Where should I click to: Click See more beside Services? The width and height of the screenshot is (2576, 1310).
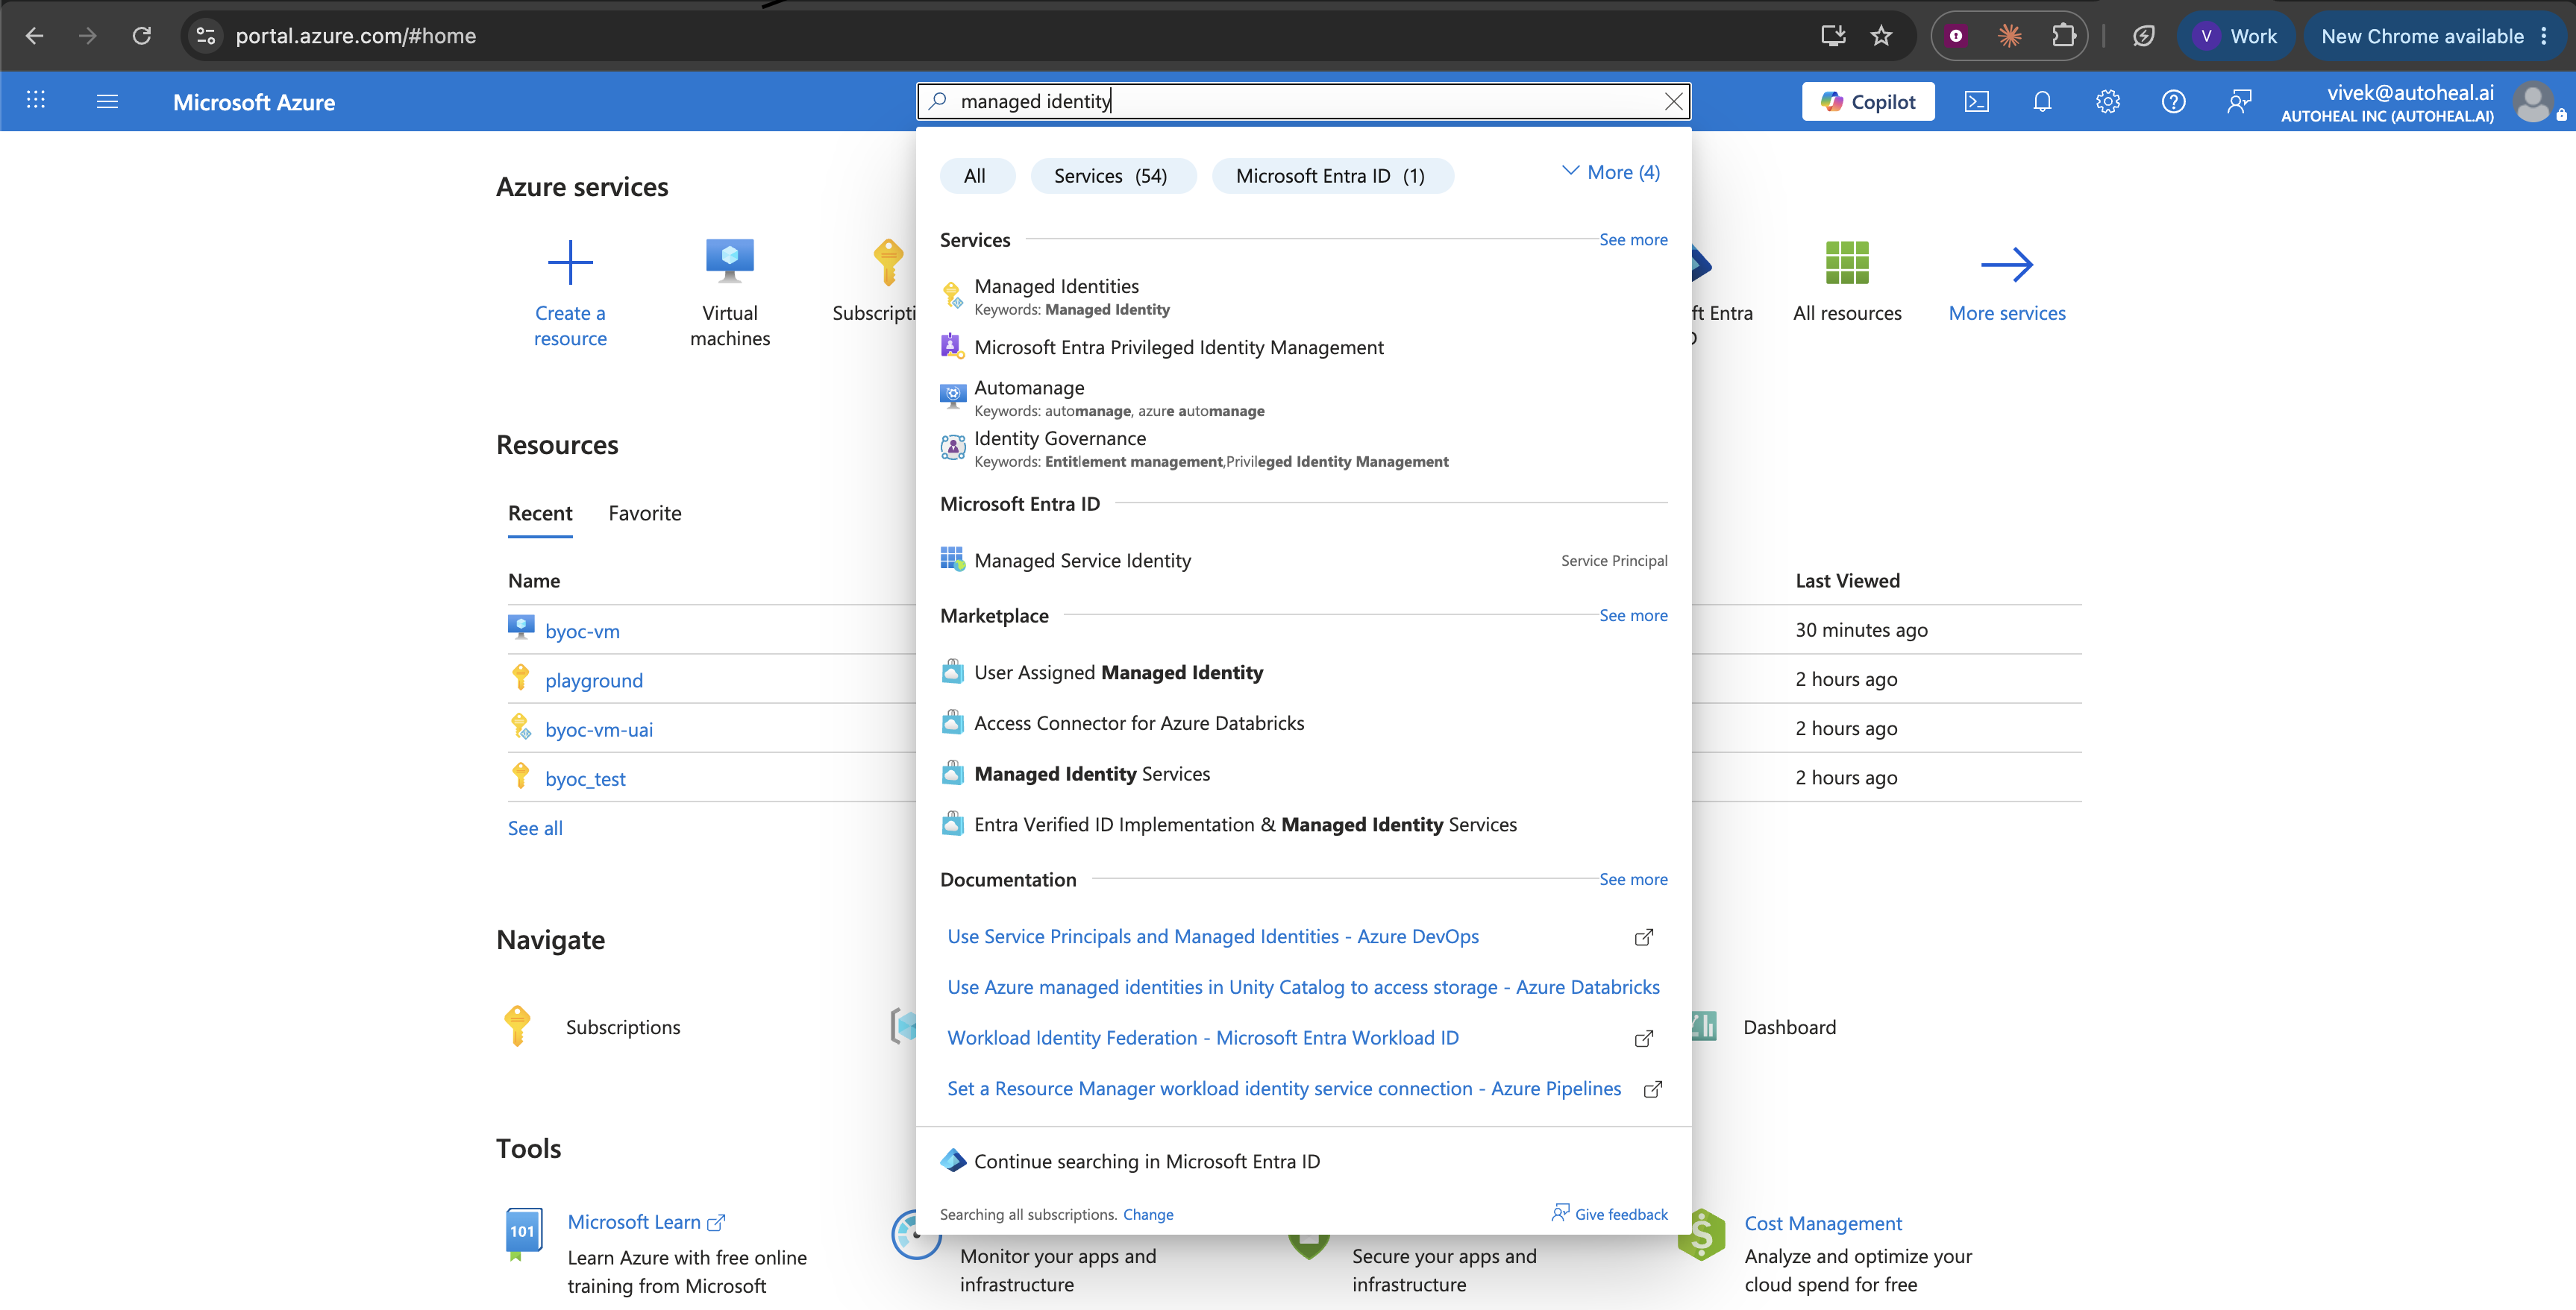coord(1633,240)
